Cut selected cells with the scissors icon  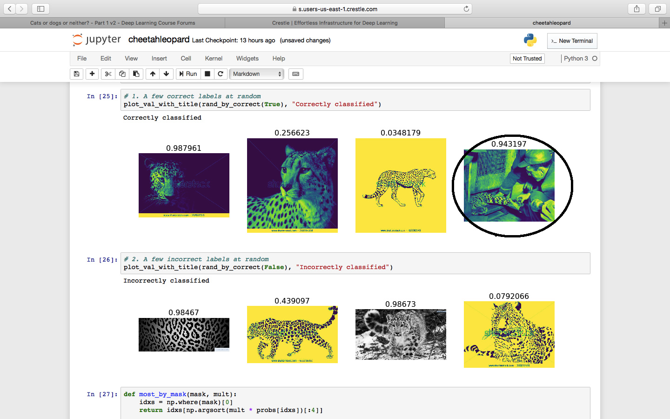click(x=108, y=74)
